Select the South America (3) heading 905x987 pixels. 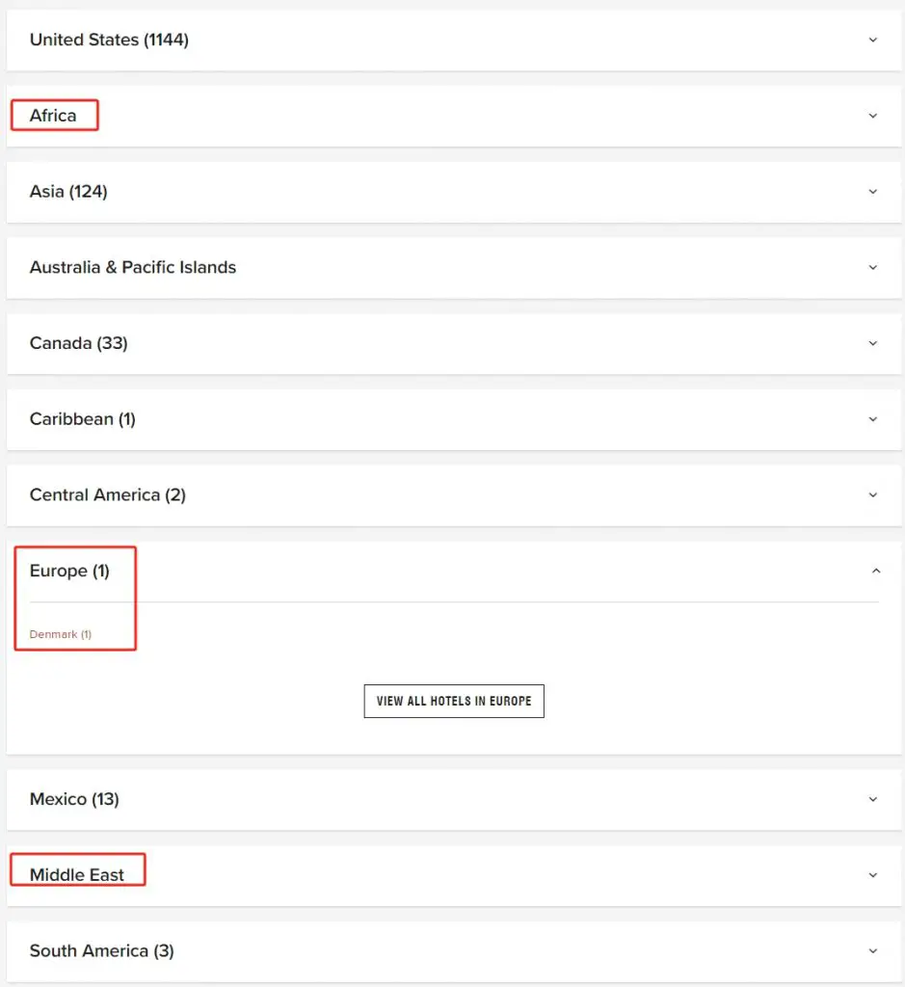[x=101, y=950]
